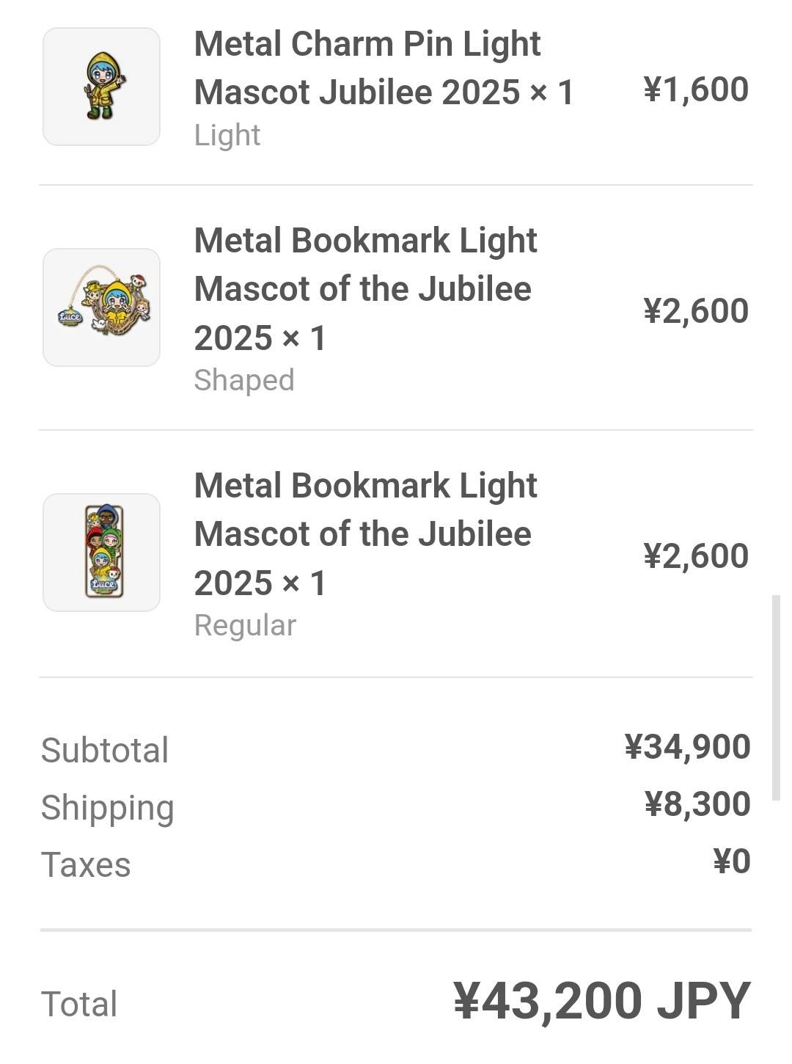Tap the Regular bookmark product thumbnail
This screenshot has height=1064, width=792.
pos(101,553)
